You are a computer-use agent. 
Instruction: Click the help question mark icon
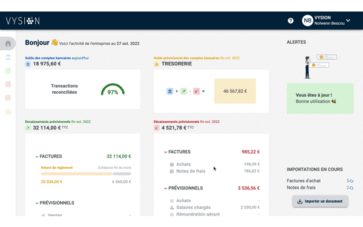[290, 21]
